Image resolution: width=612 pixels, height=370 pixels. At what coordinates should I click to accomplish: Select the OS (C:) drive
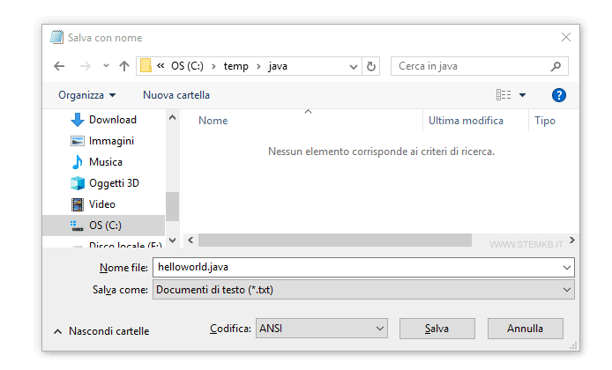(x=105, y=226)
